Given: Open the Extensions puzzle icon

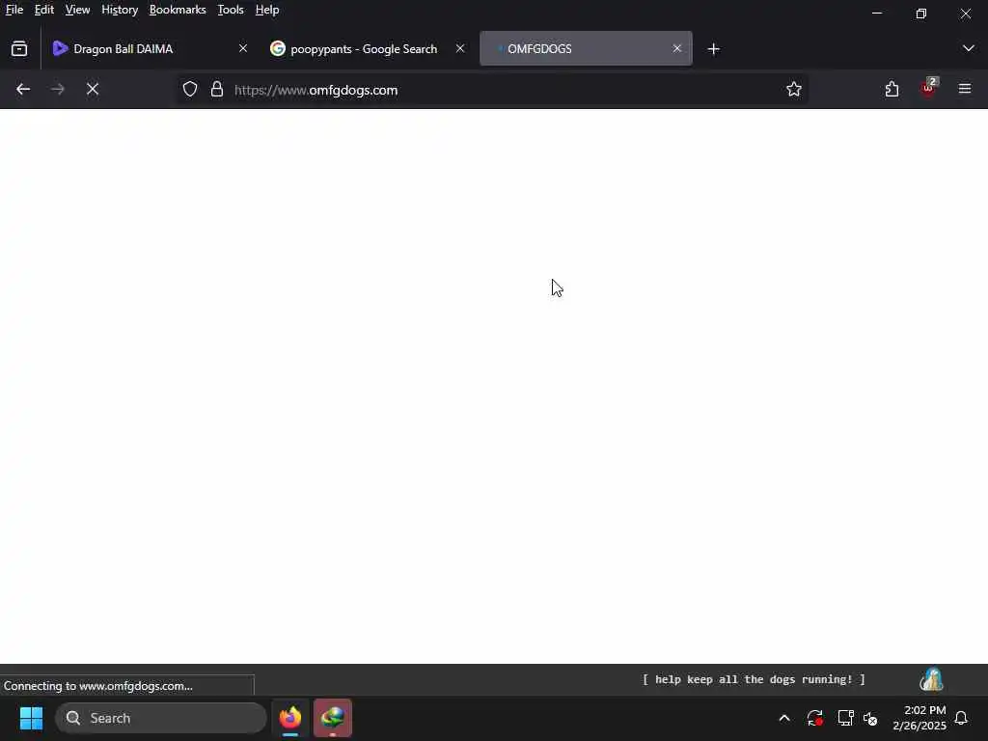Looking at the screenshot, I should tap(892, 90).
